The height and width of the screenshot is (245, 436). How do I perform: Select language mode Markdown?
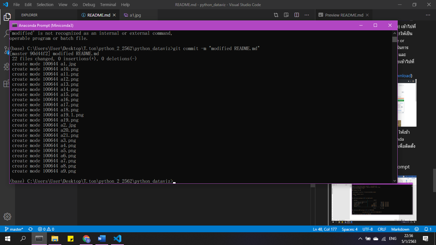pos(400,229)
